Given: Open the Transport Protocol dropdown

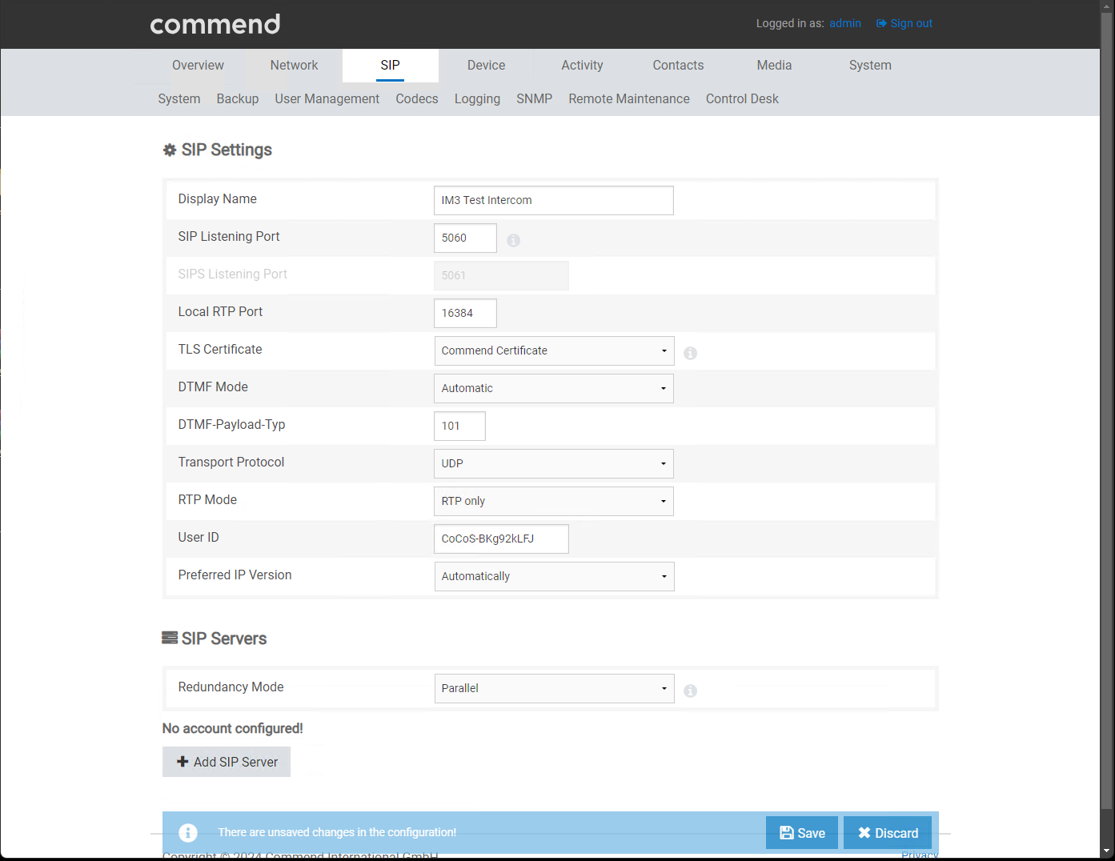Looking at the screenshot, I should (554, 463).
